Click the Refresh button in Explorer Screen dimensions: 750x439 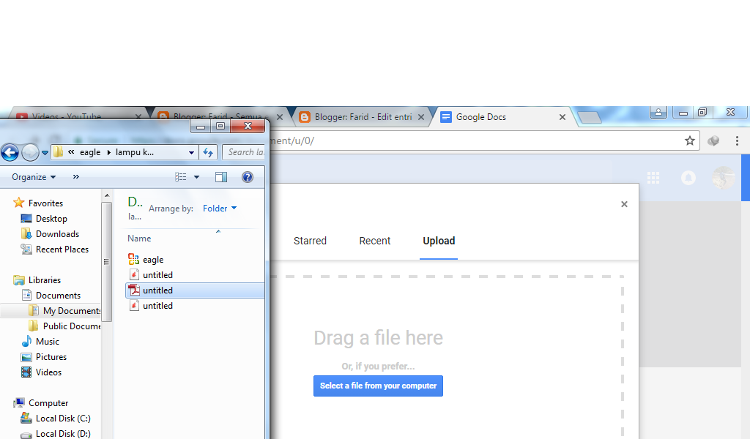(x=208, y=152)
